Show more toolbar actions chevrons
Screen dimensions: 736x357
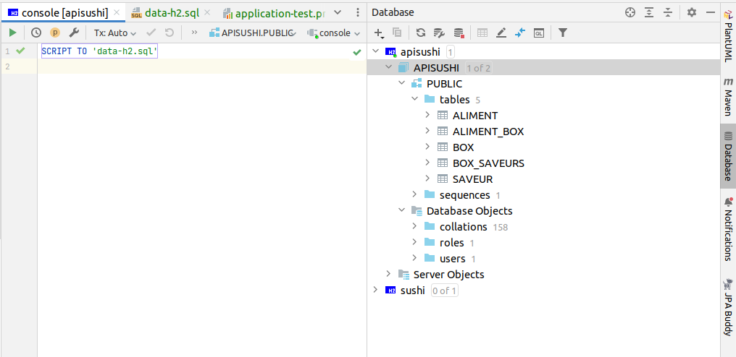coord(195,33)
